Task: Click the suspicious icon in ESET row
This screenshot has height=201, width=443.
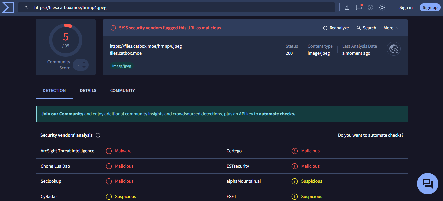Action: (295, 197)
